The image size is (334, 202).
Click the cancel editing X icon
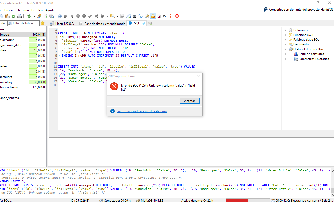click(96, 16)
